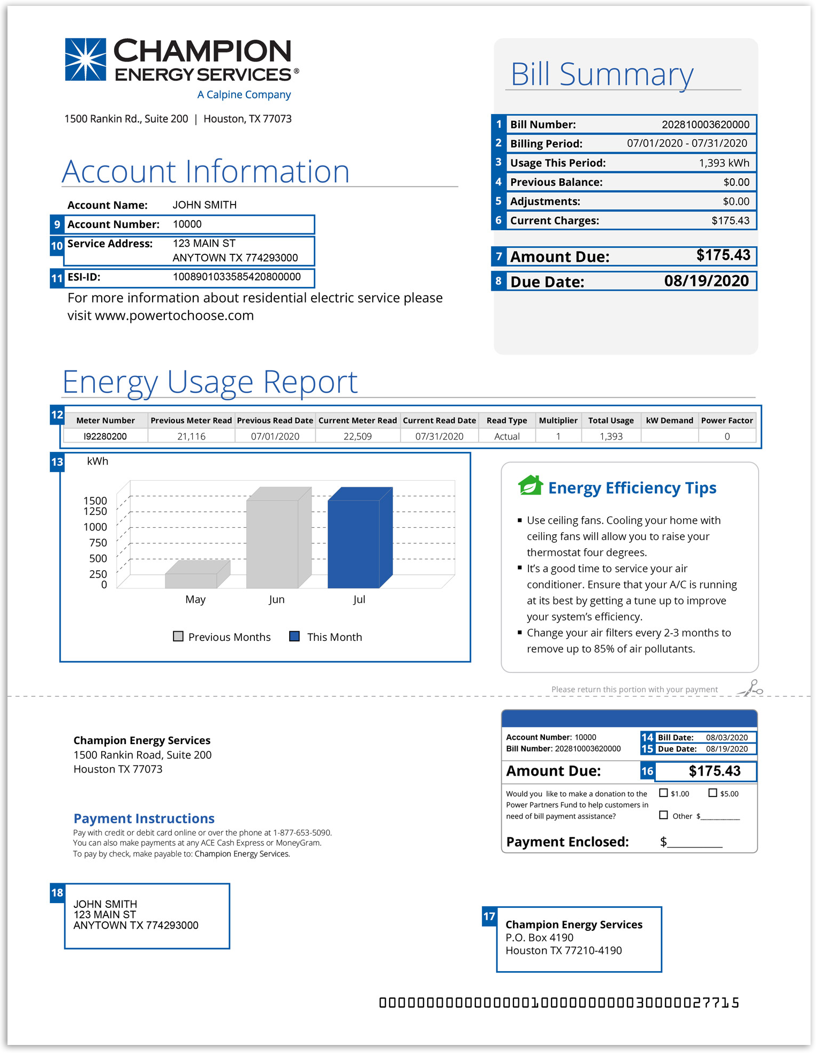
Task: Click Current Read Date 07/31/2020 cell
Action: (x=440, y=436)
